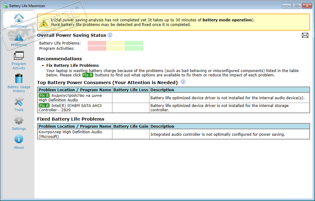The height and width of the screenshot is (201, 315).
Task: Click Fix it for Intel ICH8M SATA AHCI
Action: tap(44, 105)
